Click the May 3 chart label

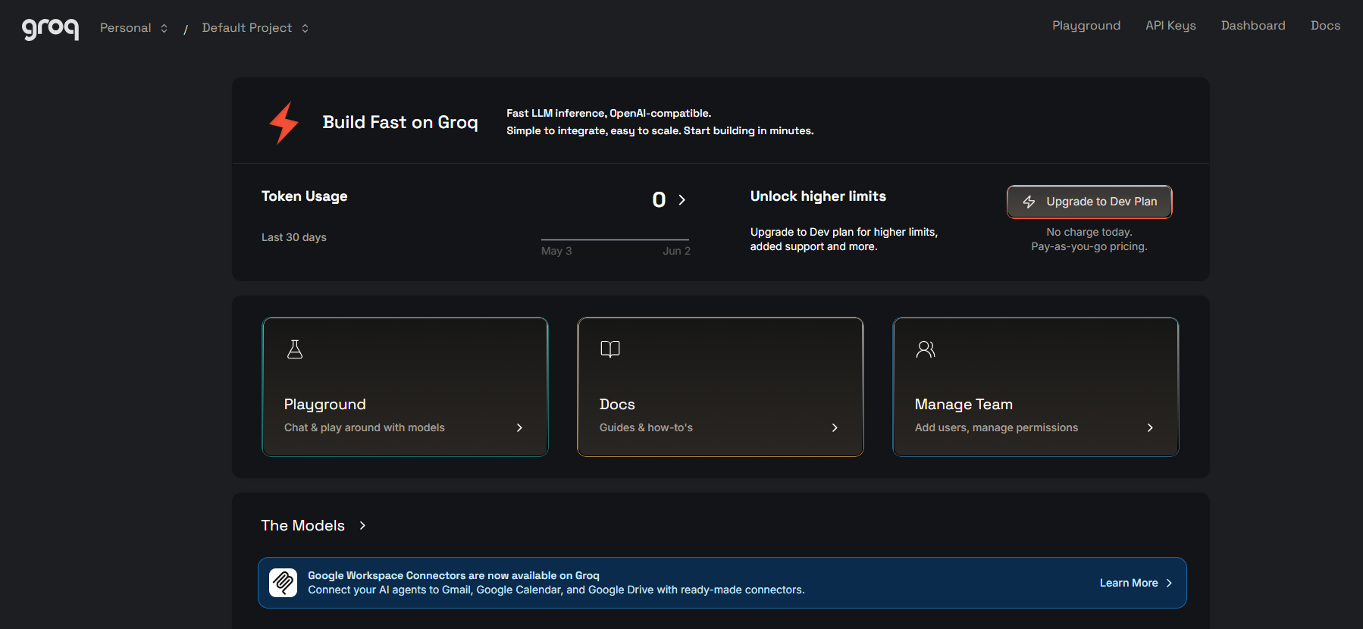[x=556, y=251]
